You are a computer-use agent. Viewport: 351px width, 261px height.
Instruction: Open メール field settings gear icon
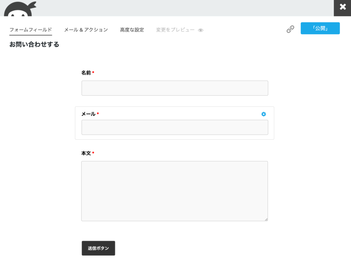tap(264, 114)
